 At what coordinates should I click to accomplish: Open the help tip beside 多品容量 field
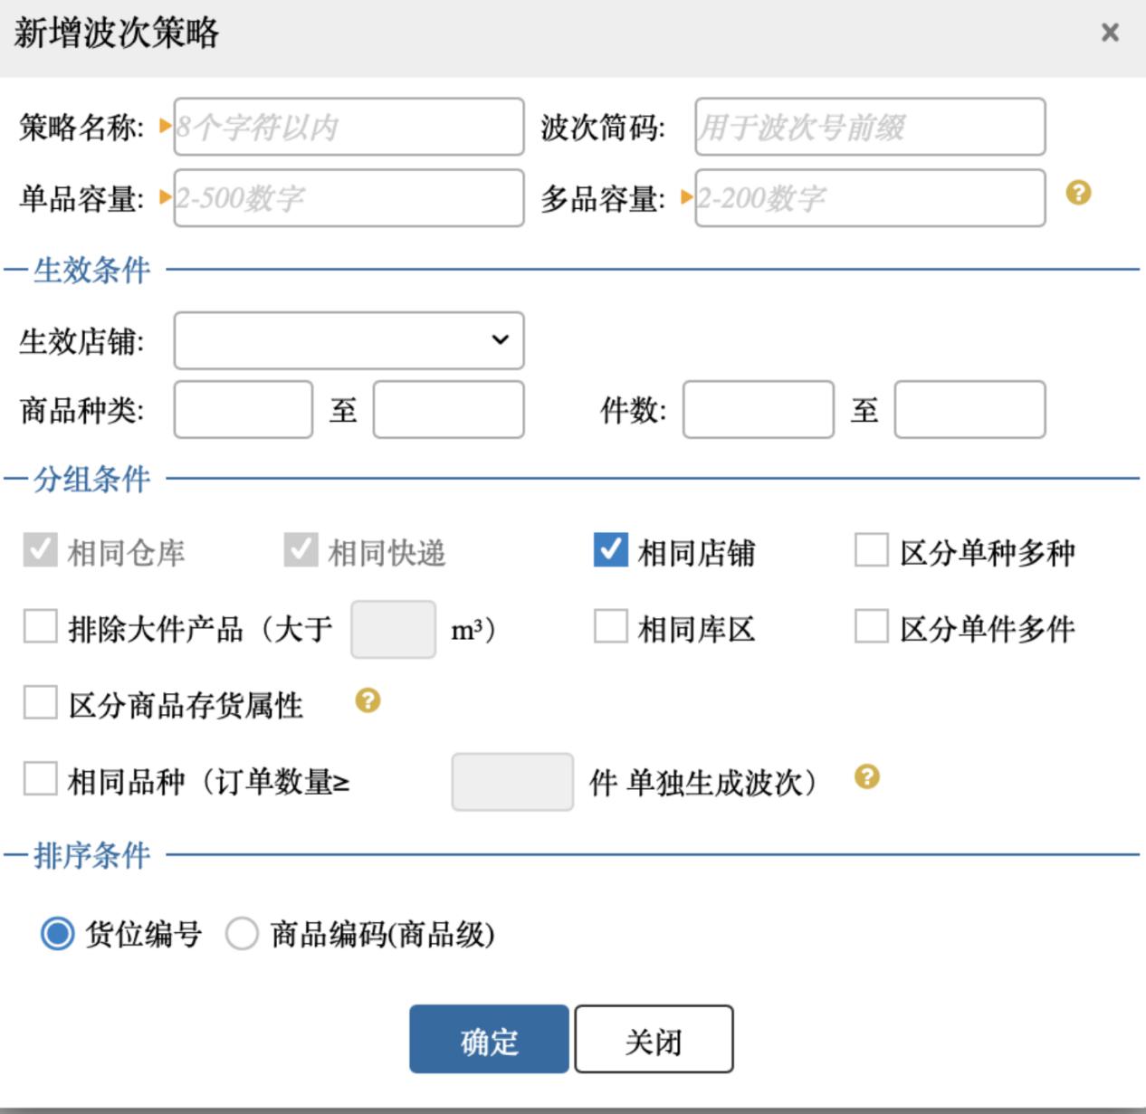(1078, 193)
